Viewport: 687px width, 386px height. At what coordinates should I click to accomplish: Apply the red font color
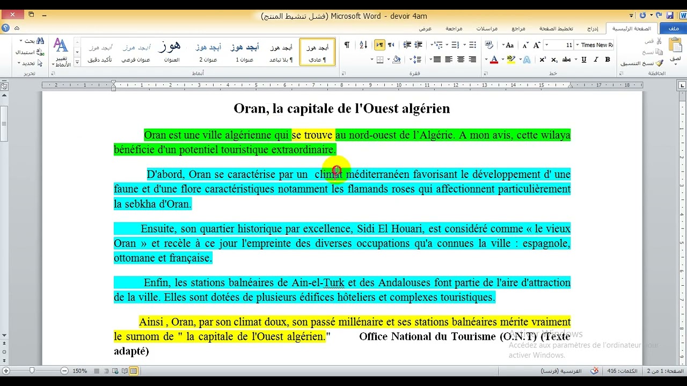(494, 60)
